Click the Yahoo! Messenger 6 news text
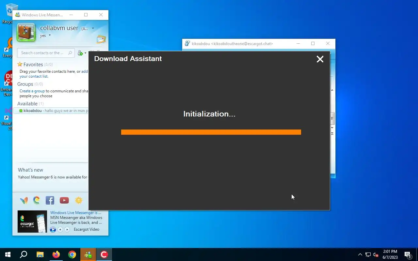This screenshot has height=261, width=418. [53, 177]
